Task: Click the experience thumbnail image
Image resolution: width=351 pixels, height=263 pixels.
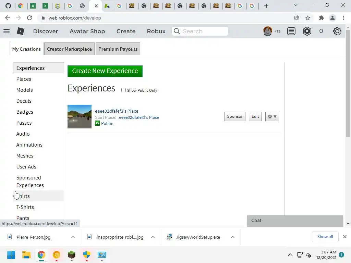Action: (80, 116)
